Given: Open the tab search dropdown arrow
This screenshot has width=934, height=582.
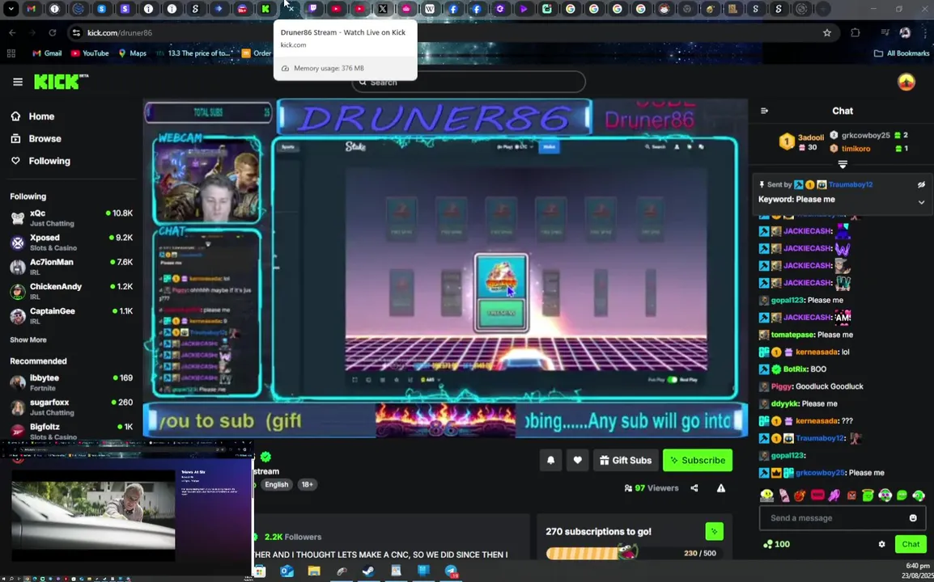Looking at the screenshot, I should [11, 9].
